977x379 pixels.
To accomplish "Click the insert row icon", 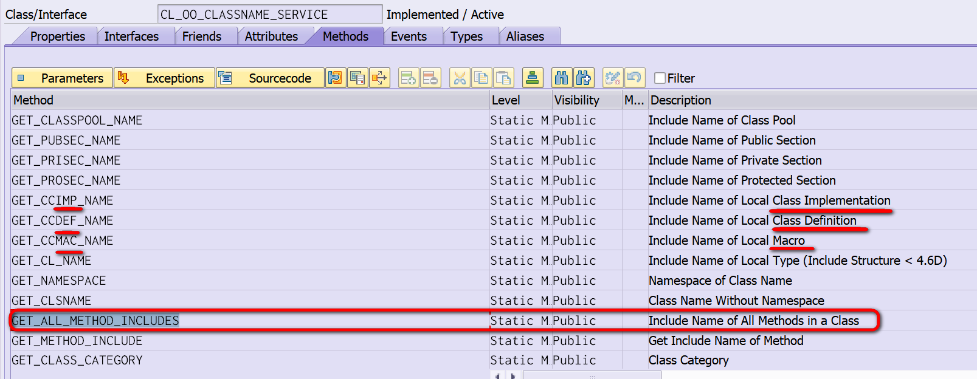I will pyautogui.click(x=409, y=78).
